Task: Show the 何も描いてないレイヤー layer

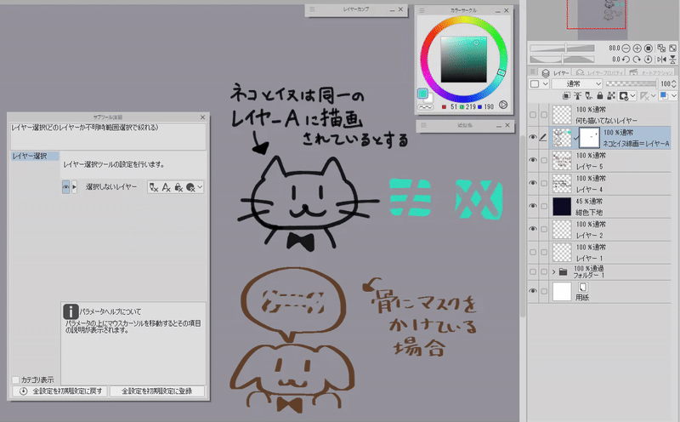Action: click(533, 115)
